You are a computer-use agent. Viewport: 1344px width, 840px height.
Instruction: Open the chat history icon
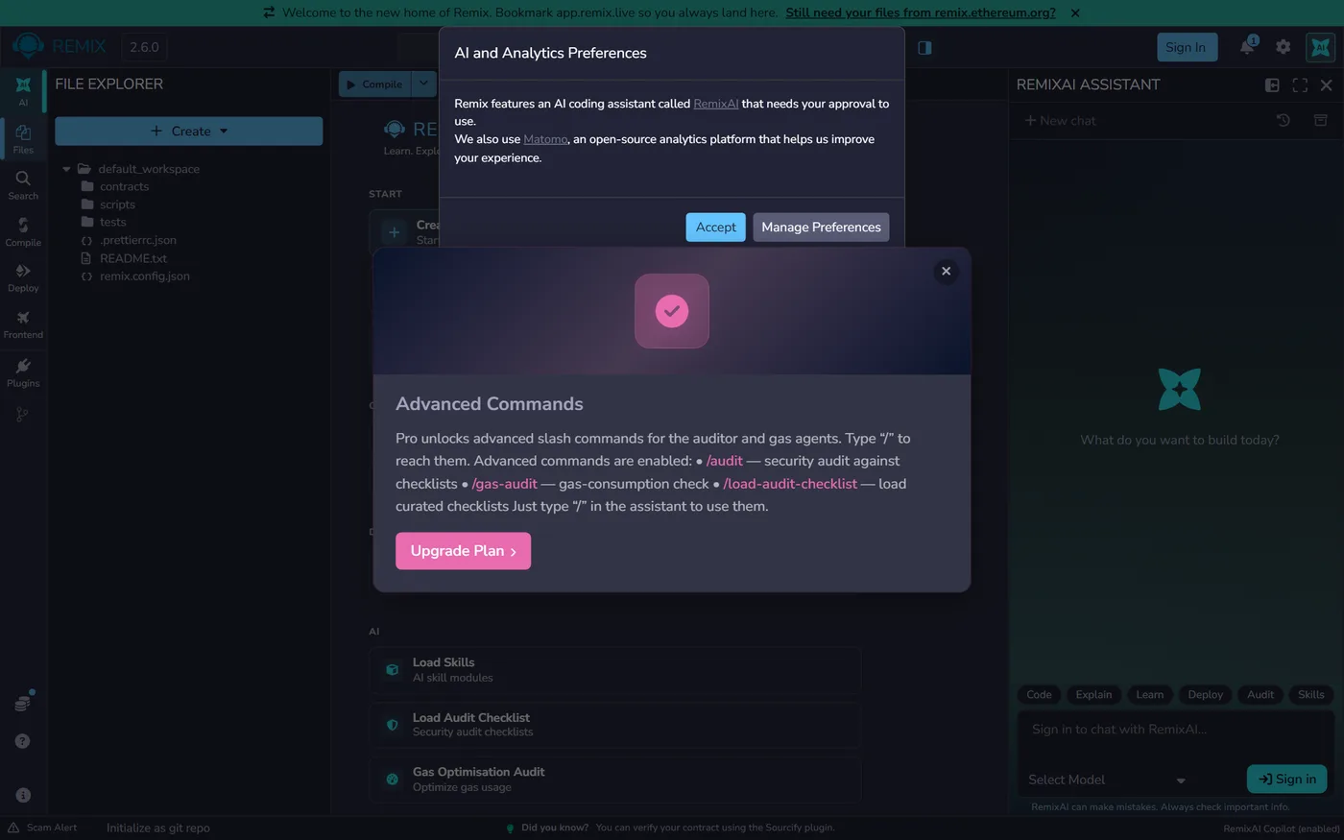(x=1283, y=120)
